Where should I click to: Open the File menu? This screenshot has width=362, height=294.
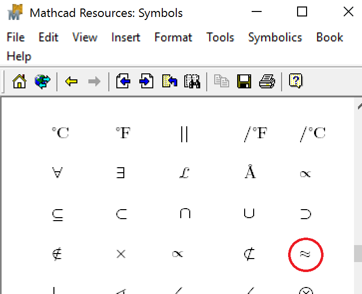[15, 37]
